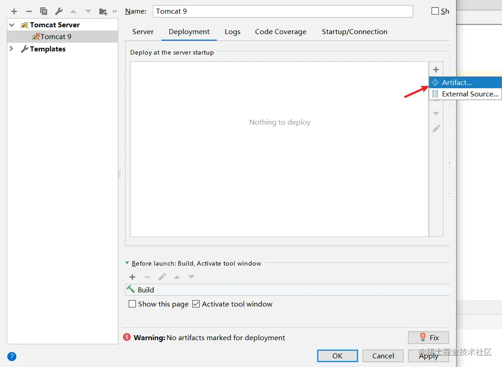The image size is (502, 367).
Task: Open edit defaults wrench icon in toolbar
Action: [x=59, y=11]
